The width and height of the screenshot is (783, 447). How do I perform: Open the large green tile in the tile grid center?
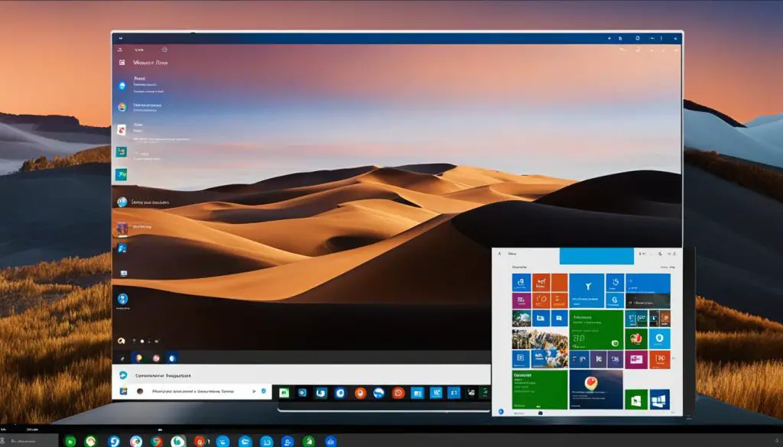pyautogui.click(x=596, y=329)
